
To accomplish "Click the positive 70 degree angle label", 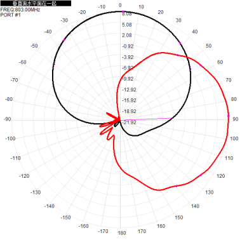I will click(229, 80).
